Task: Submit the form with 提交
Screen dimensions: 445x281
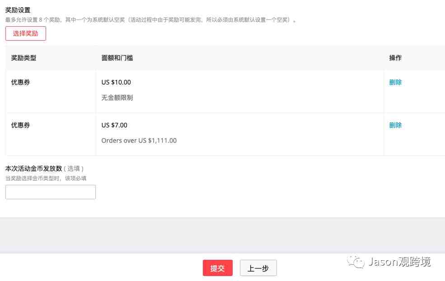Action: pos(218,268)
